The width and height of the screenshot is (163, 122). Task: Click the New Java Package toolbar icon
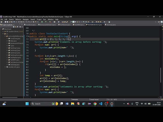click(55, 22)
